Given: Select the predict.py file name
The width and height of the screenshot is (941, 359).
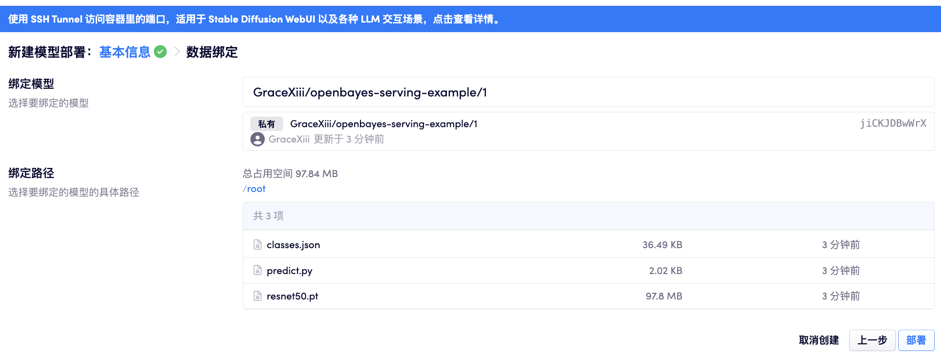Looking at the screenshot, I should 289,271.
